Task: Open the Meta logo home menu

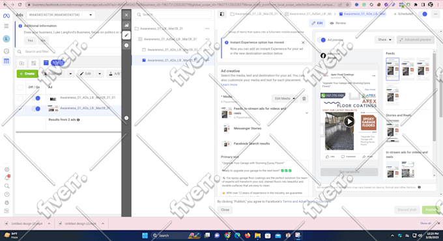Action: [x=7, y=16]
